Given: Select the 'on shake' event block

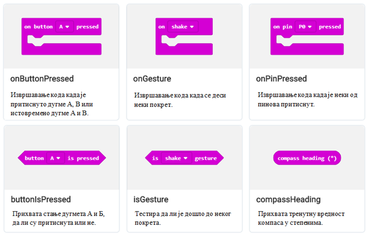Looking at the screenshot, I should coord(184,36).
